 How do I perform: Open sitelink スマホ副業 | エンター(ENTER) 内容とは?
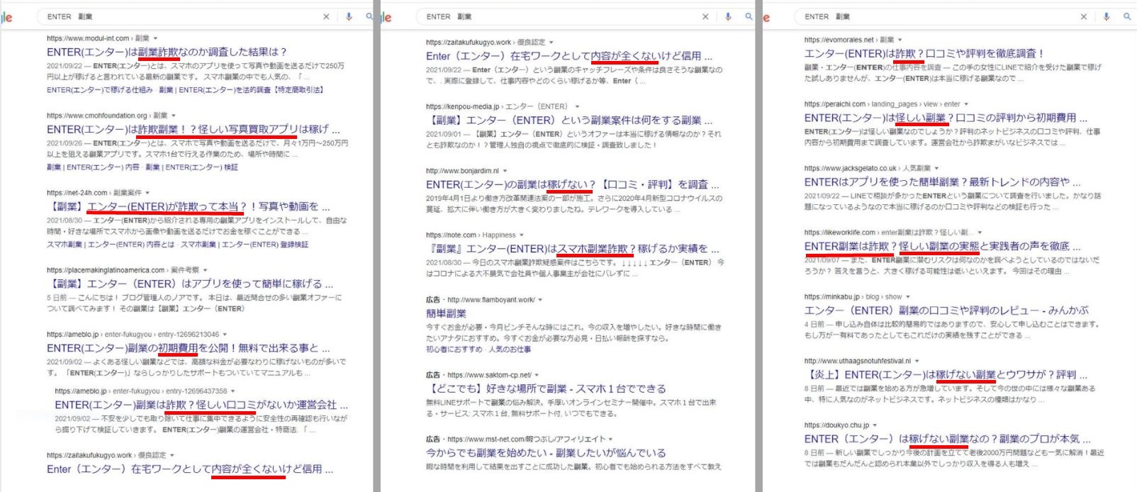(x=111, y=245)
